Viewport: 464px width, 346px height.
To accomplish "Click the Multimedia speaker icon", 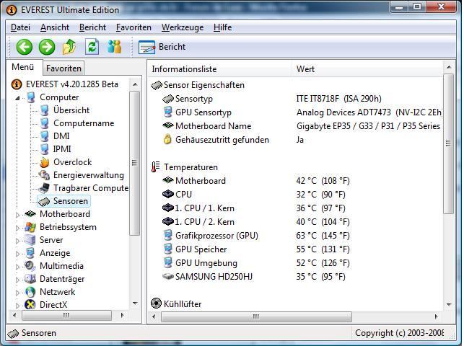I will [x=30, y=266].
